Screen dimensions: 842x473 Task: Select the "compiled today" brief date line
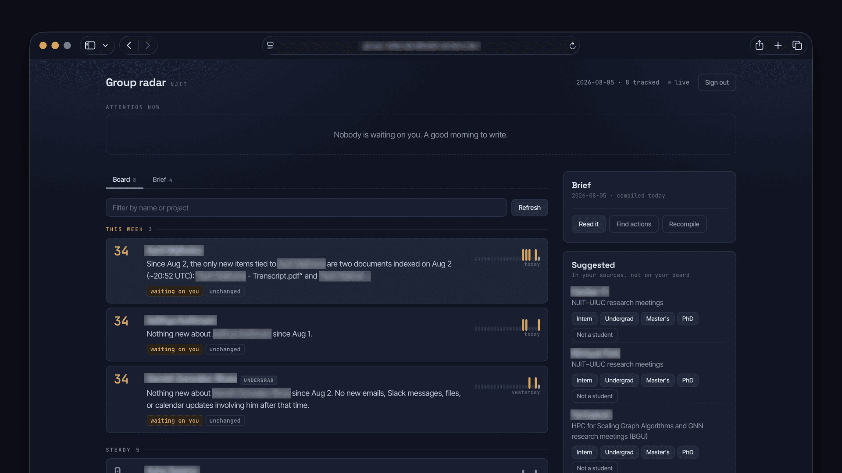618,196
